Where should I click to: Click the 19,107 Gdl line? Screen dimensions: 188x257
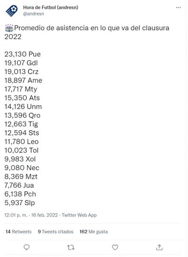point(21,63)
